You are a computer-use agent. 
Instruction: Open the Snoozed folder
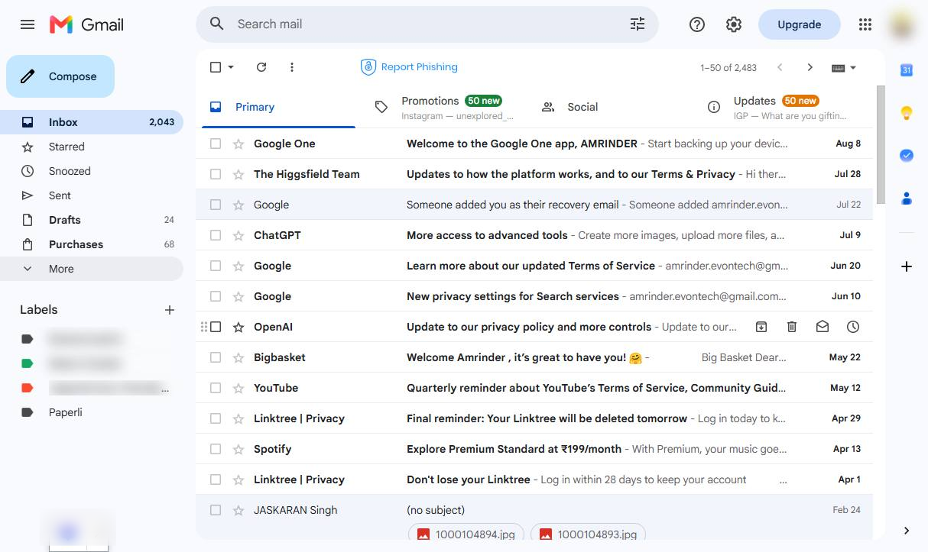pyautogui.click(x=92, y=171)
